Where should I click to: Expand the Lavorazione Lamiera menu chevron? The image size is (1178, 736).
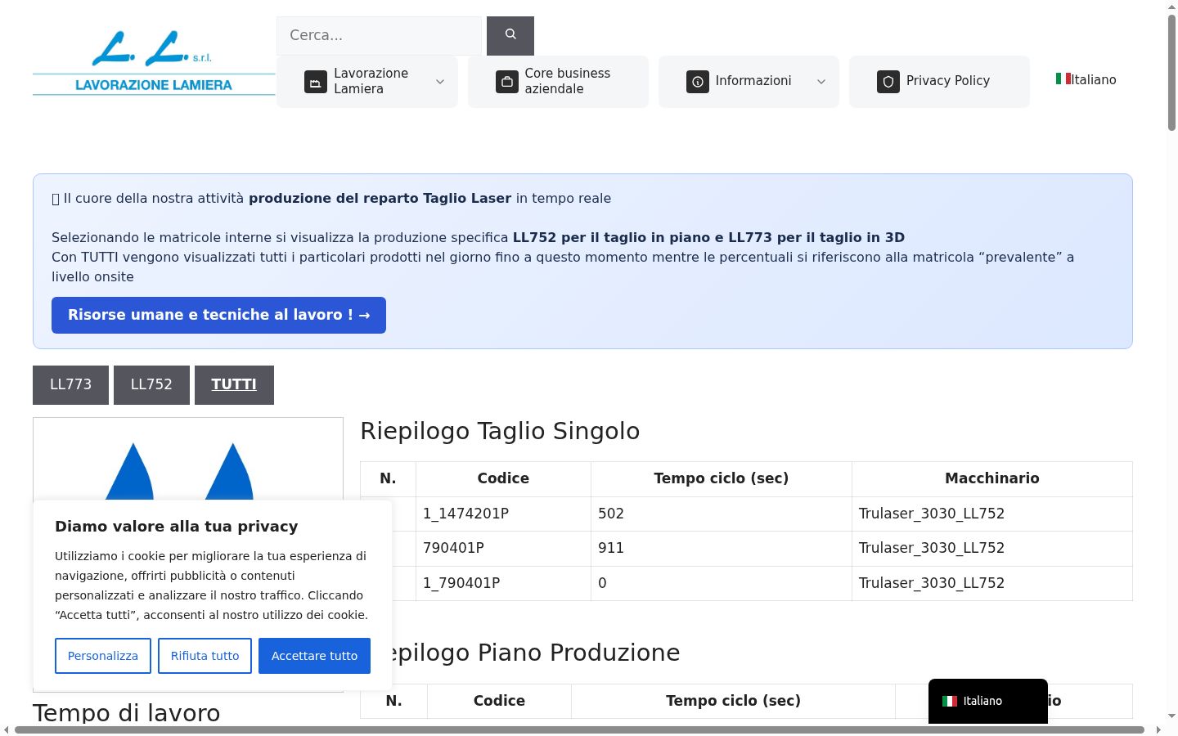tap(440, 82)
